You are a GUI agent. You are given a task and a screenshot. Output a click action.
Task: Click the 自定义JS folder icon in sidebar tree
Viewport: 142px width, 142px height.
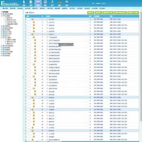pos(4,36)
